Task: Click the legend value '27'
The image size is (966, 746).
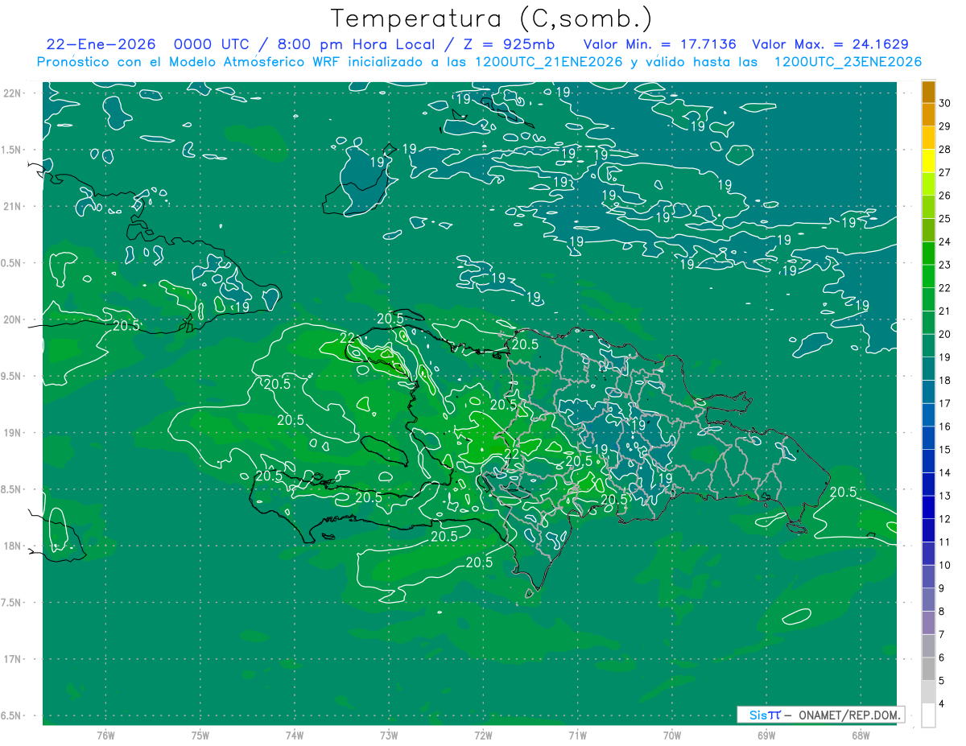Action: click(x=944, y=172)
